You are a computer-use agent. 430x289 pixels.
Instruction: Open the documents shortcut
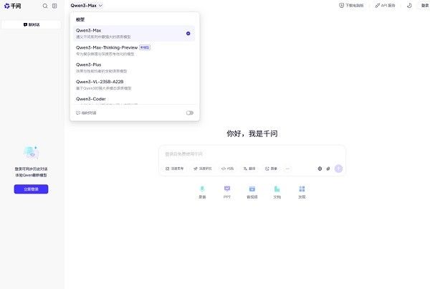pyautogui.click(x=277, y=192)
